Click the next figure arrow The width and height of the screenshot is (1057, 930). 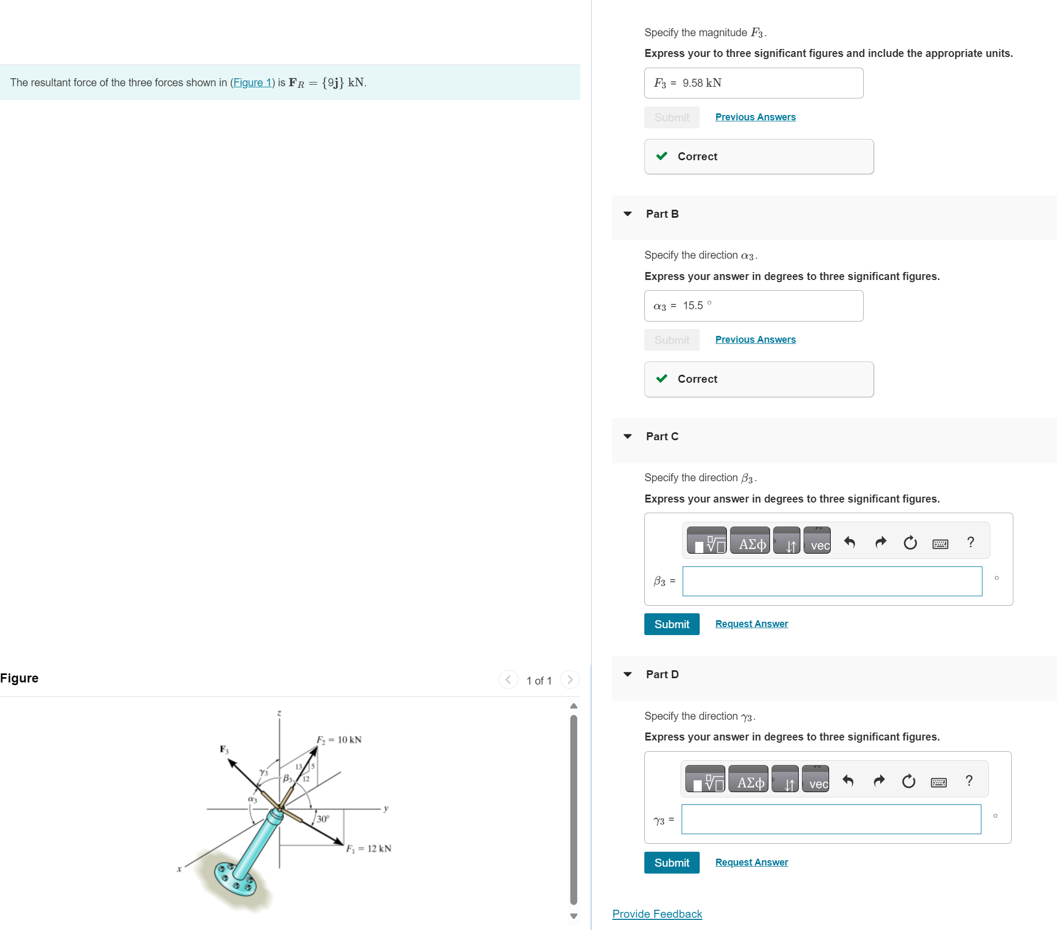click(x=570, y=680)
